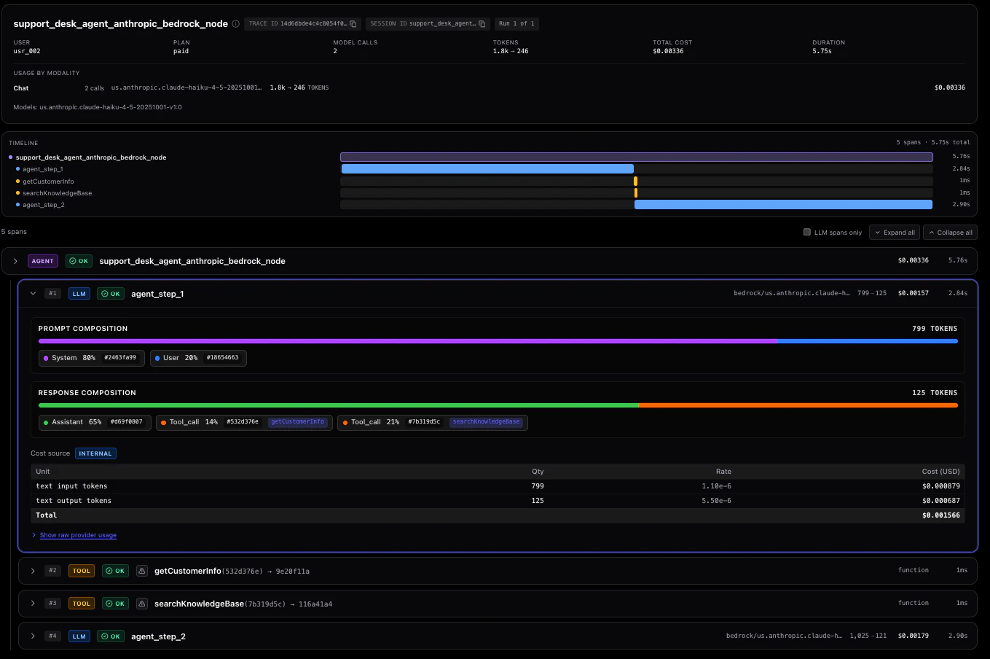Click the "text input tokens" table row

tap(498, 486)
